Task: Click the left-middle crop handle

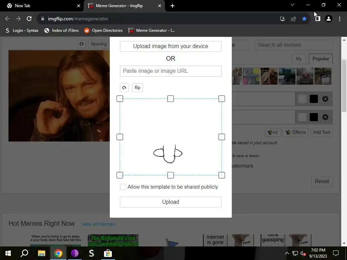Action: [x=120, y=137]
